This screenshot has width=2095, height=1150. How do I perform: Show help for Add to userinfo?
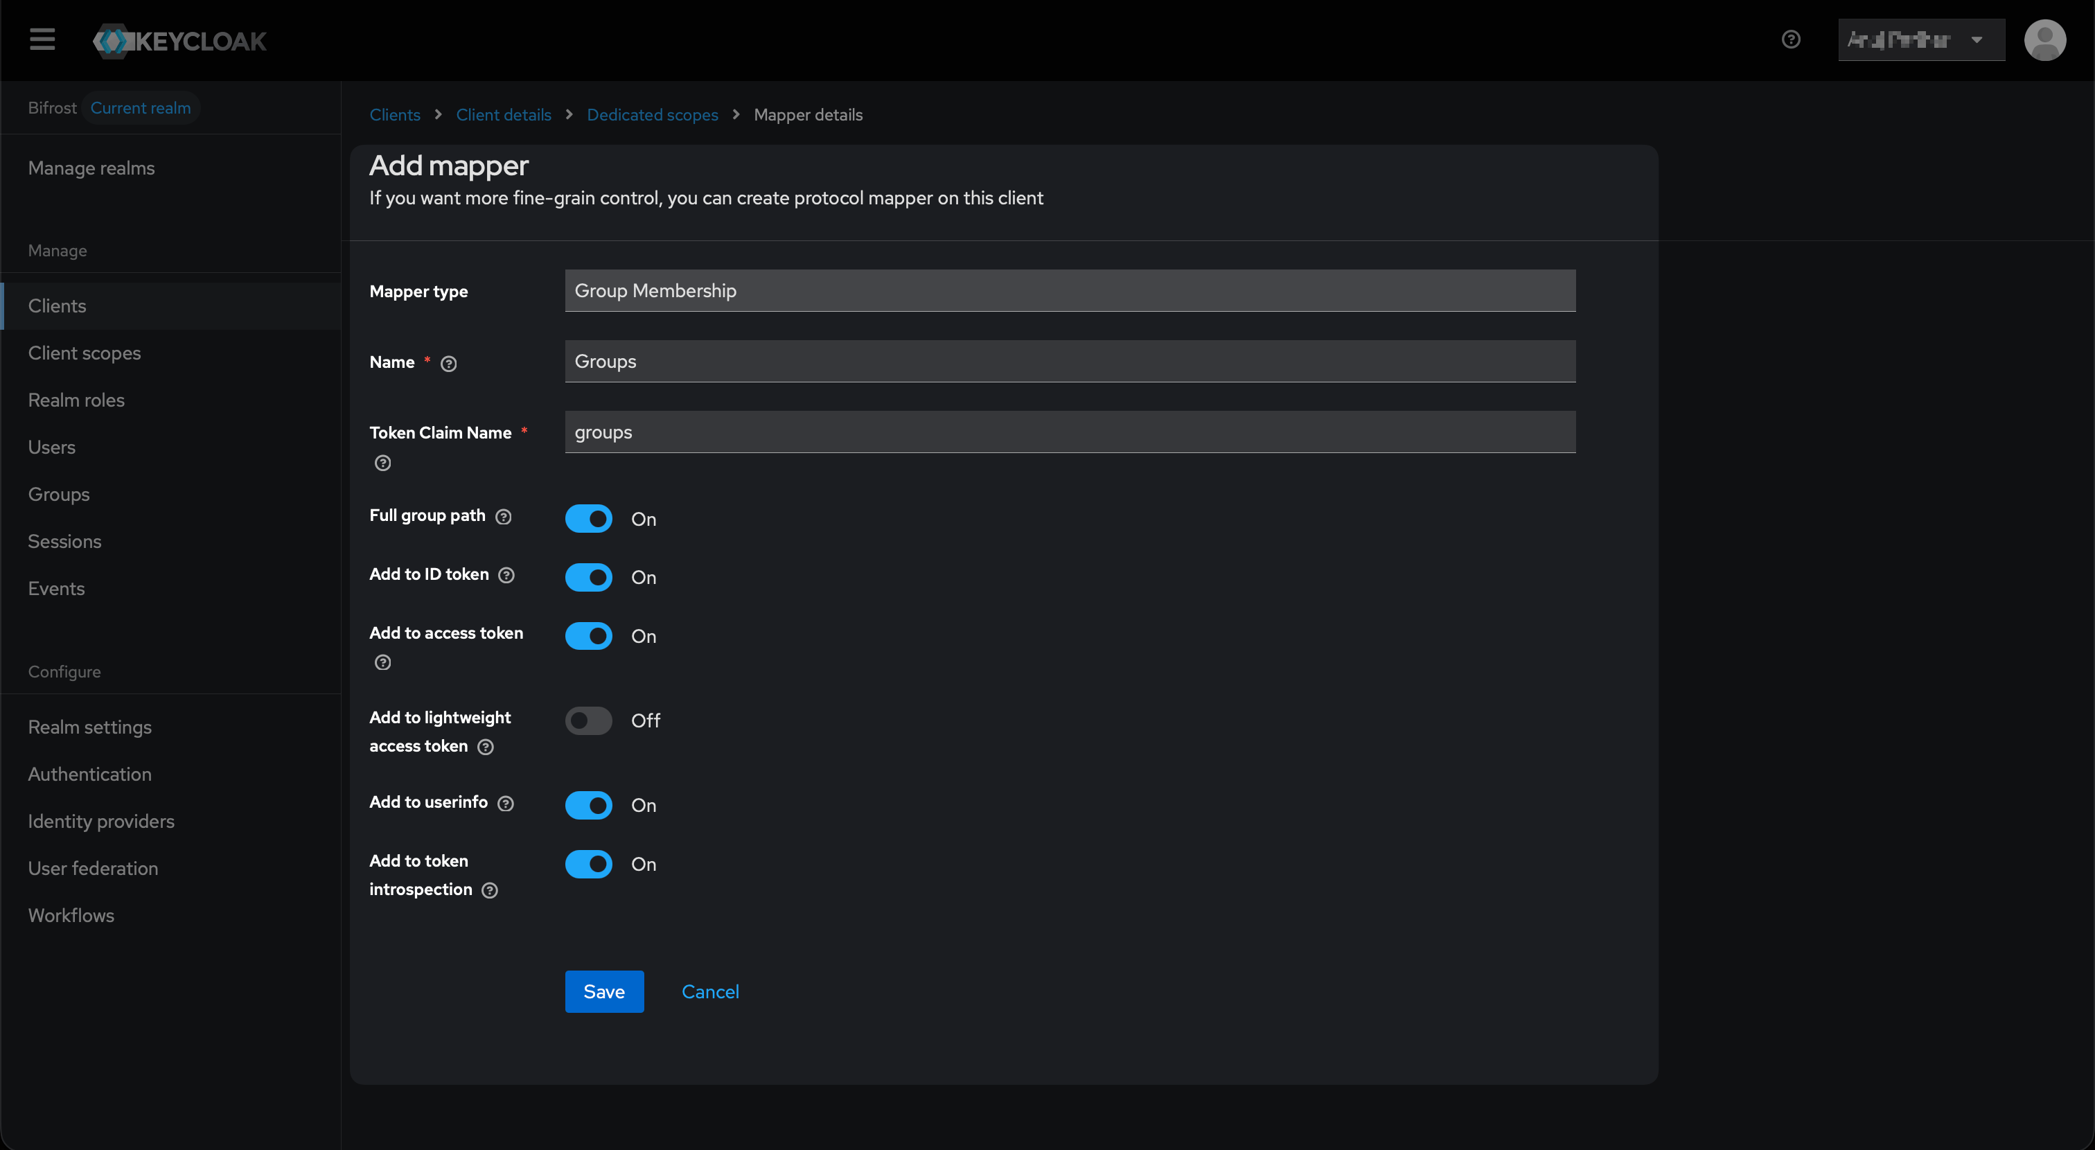506,803
